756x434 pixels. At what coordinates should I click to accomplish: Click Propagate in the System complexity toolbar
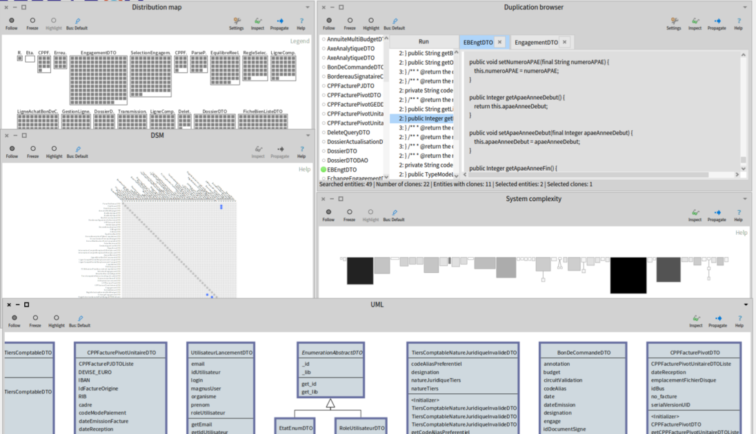[x=717, y=216]
